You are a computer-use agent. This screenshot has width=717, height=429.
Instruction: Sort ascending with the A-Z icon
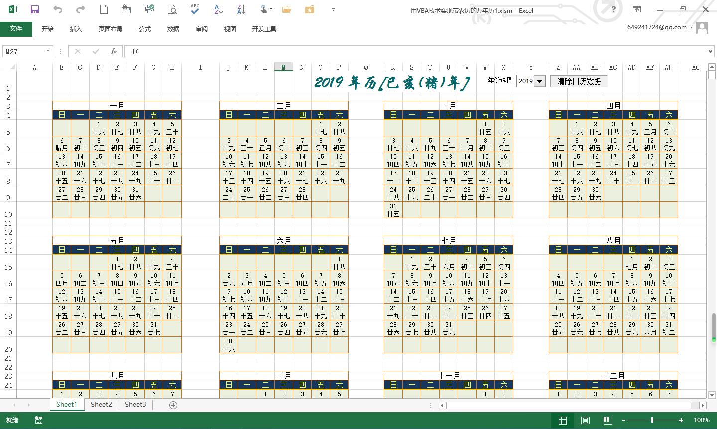click(218, 9)
